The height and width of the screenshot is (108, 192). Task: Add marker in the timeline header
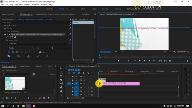tap(83, 73)
